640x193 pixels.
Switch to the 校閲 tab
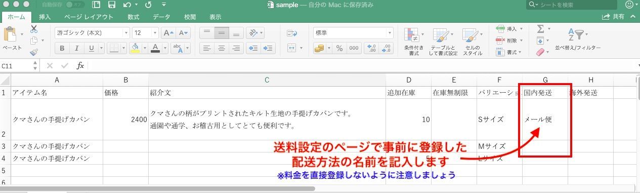tap(190, 17)
